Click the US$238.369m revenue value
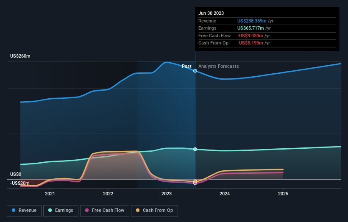 252,21
